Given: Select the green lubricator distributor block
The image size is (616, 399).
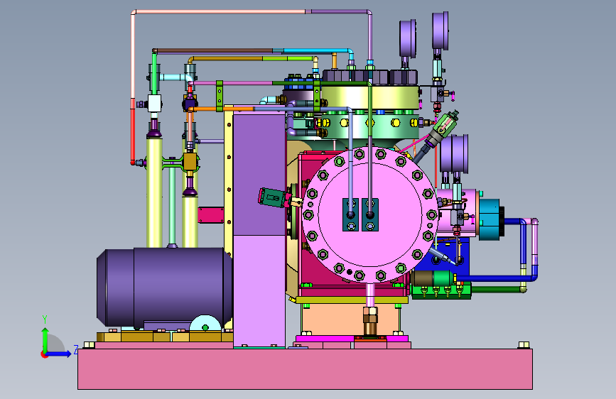Looking at the screenshot, I should pos(441,292).
